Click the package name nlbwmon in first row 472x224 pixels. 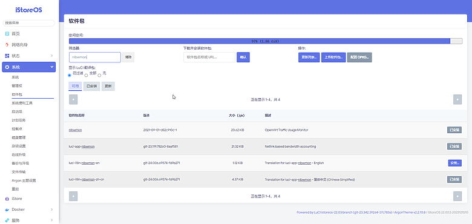point(75,130)
